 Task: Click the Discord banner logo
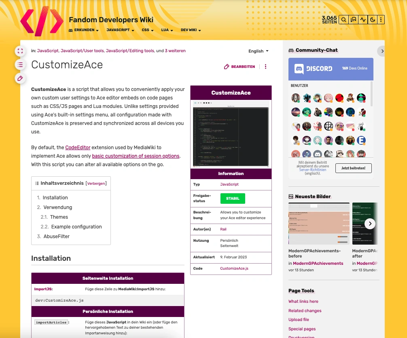[313, 69]
